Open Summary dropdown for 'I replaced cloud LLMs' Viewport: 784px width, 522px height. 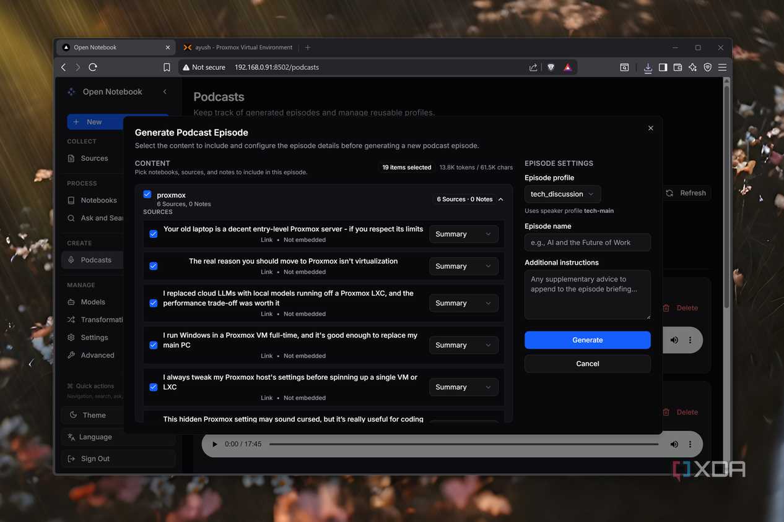463,303
